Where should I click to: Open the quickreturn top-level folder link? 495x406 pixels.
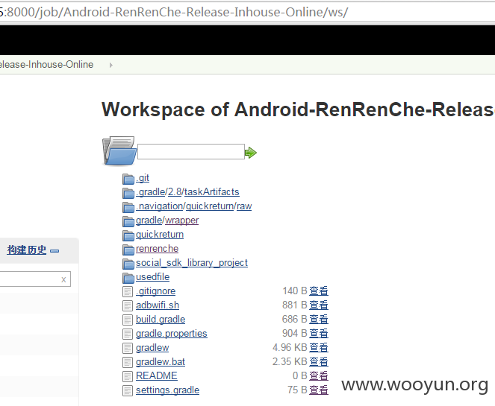click(x=160, y=235)
